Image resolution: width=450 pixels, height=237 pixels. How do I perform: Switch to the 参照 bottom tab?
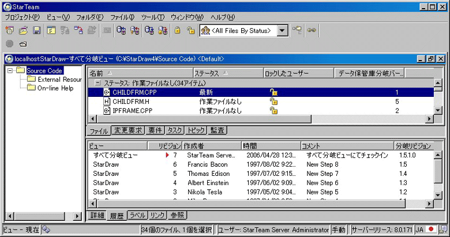(x=177, y=215)
